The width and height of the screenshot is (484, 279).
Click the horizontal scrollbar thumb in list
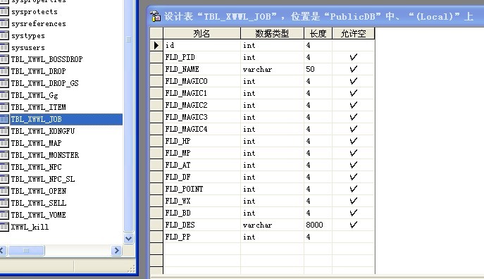pyautogui.click(x=26, y=251)
